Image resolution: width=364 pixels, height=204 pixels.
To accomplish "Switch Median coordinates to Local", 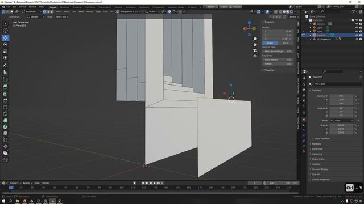I will (286, 43).
